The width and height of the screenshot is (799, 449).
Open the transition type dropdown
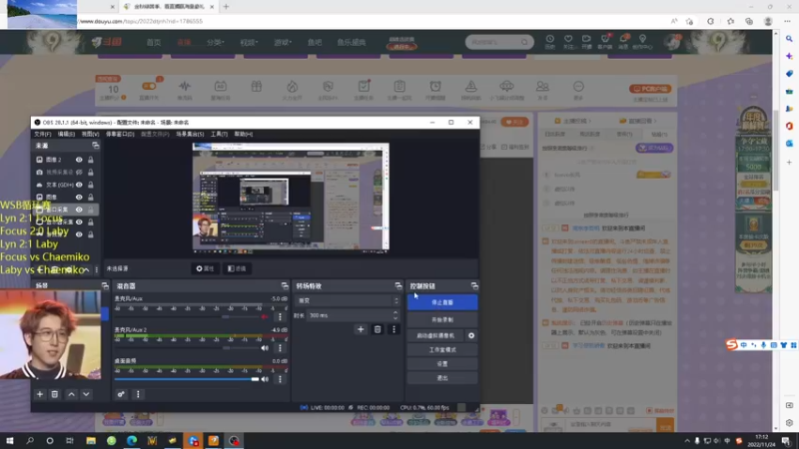tap(347, 300)
